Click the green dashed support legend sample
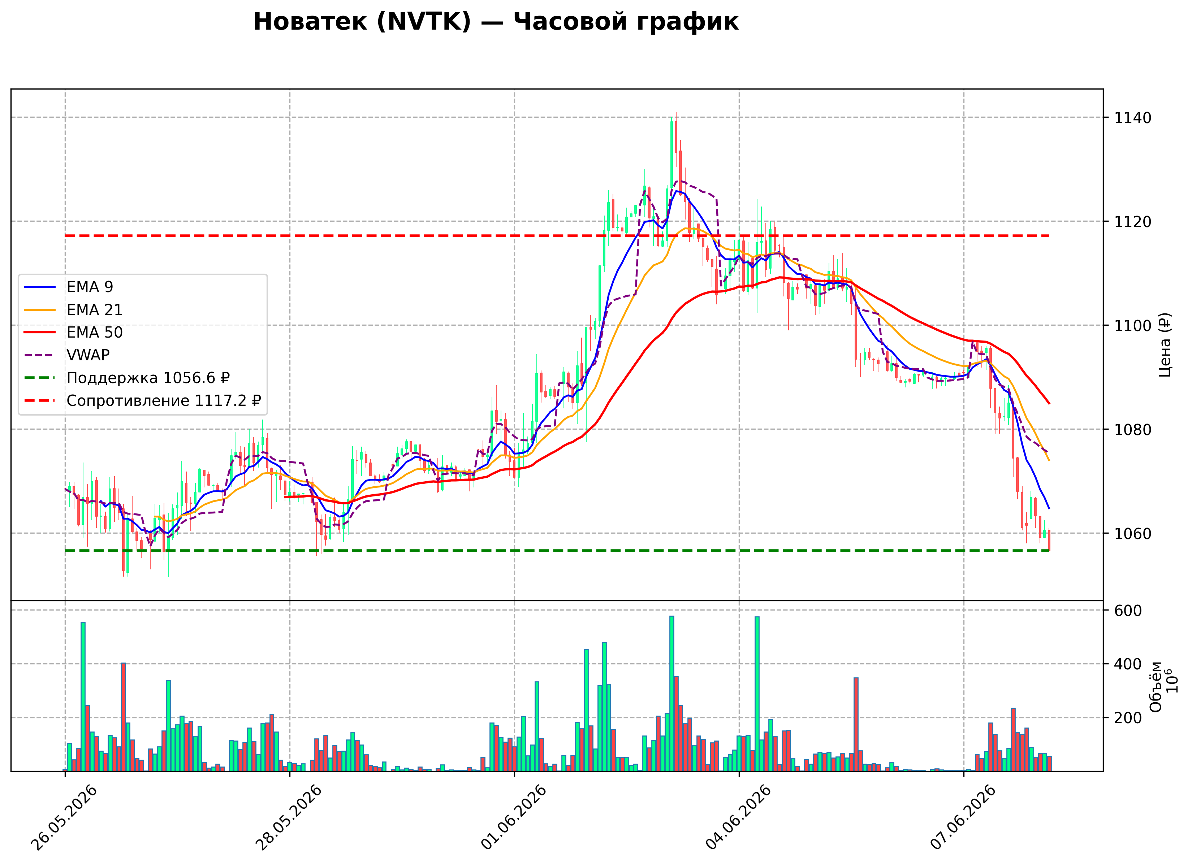 pos(40,378)
